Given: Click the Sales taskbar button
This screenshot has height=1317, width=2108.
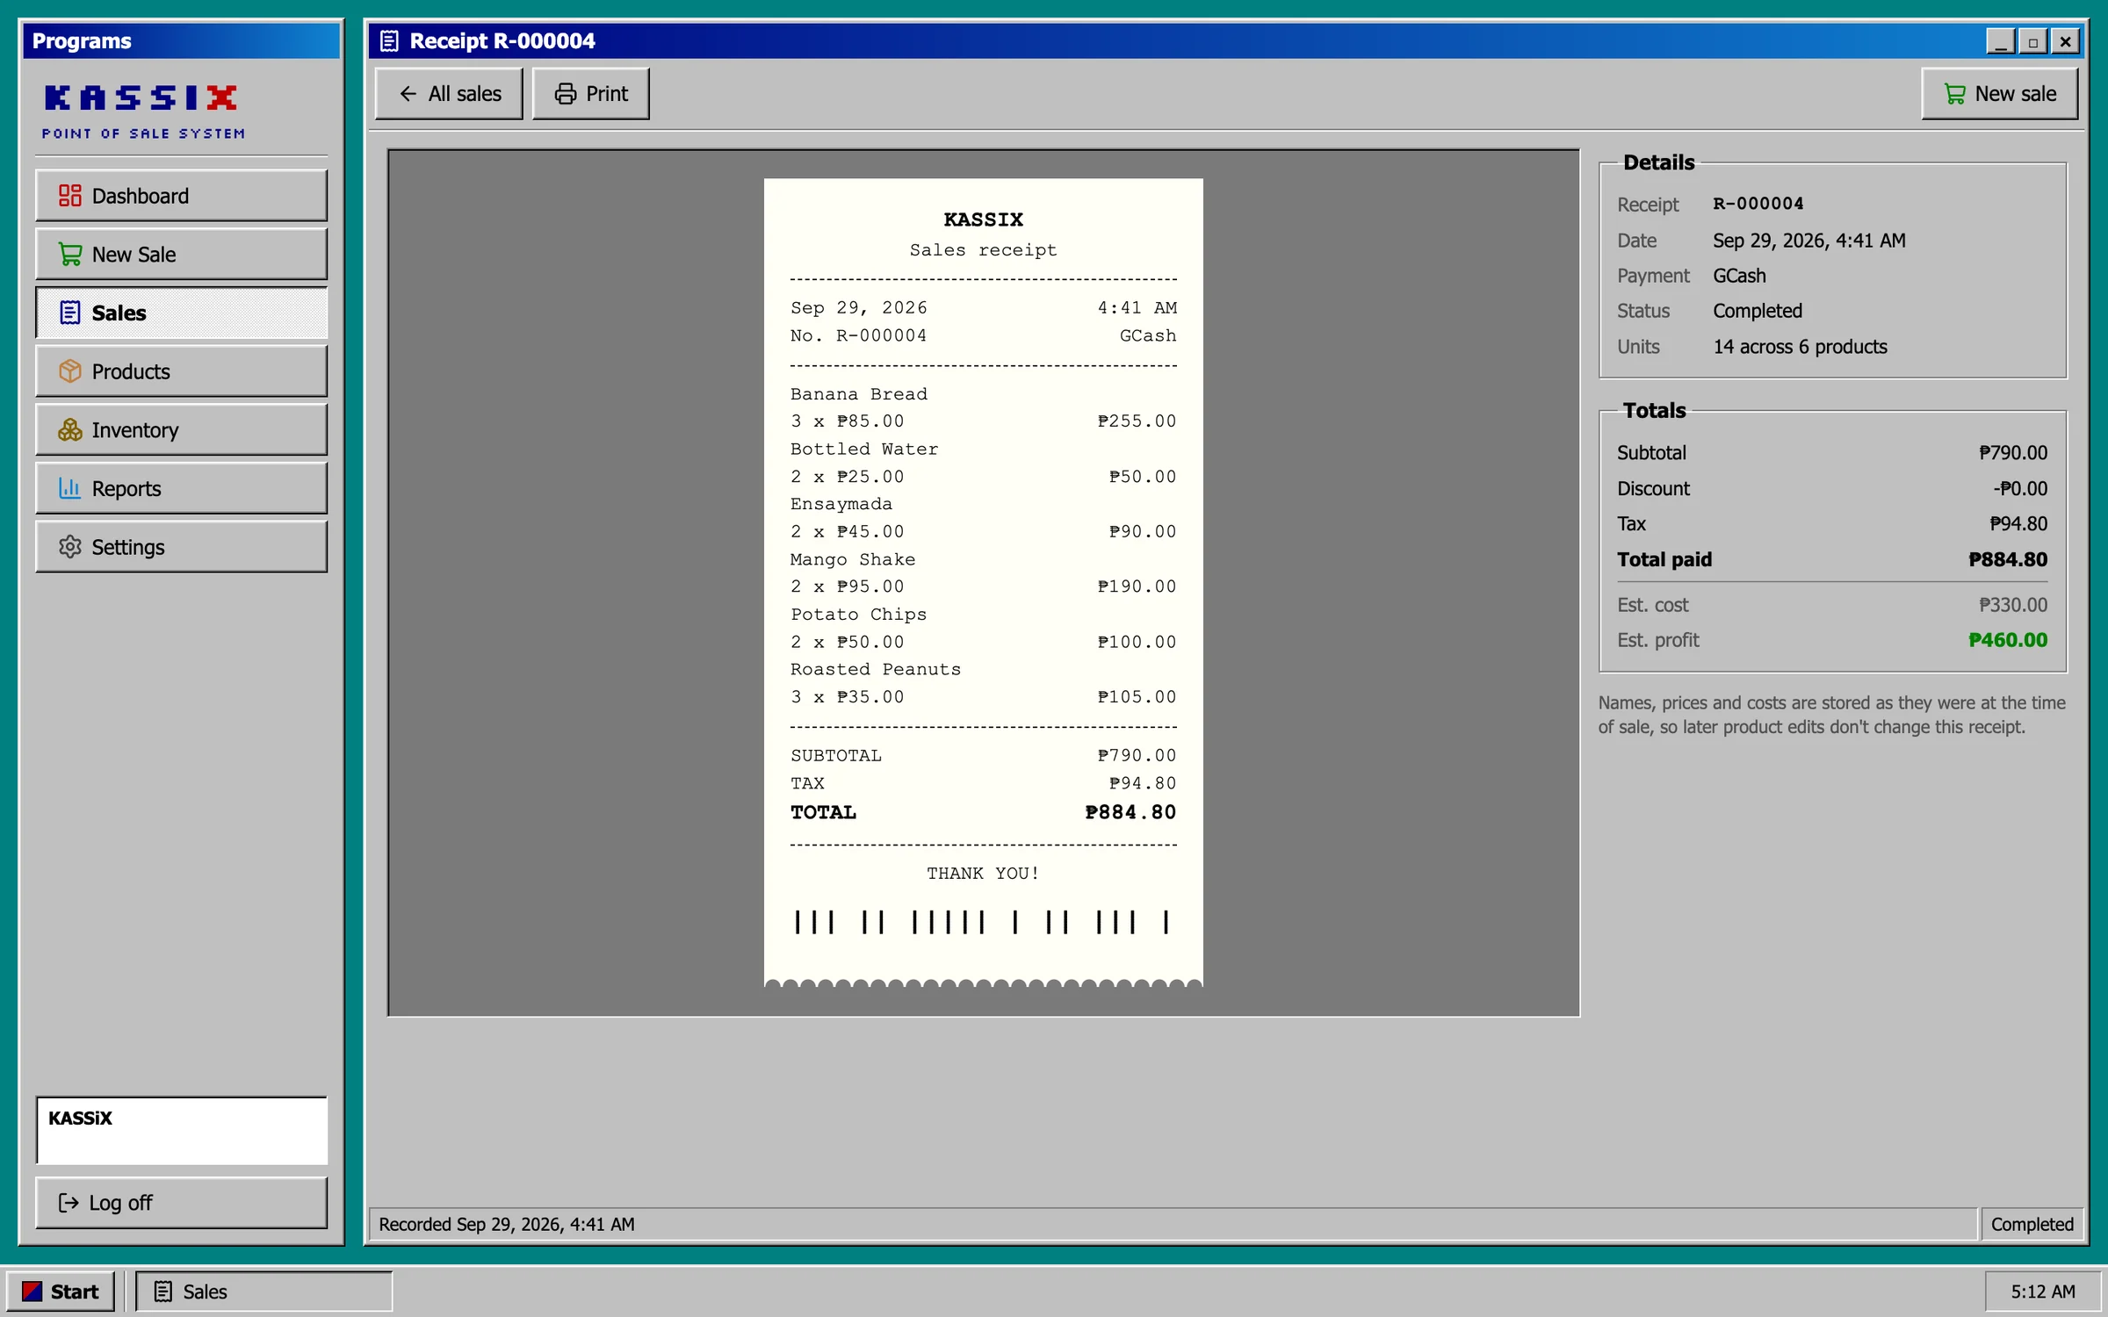Looking at the screenshot, I should 263,1291.
